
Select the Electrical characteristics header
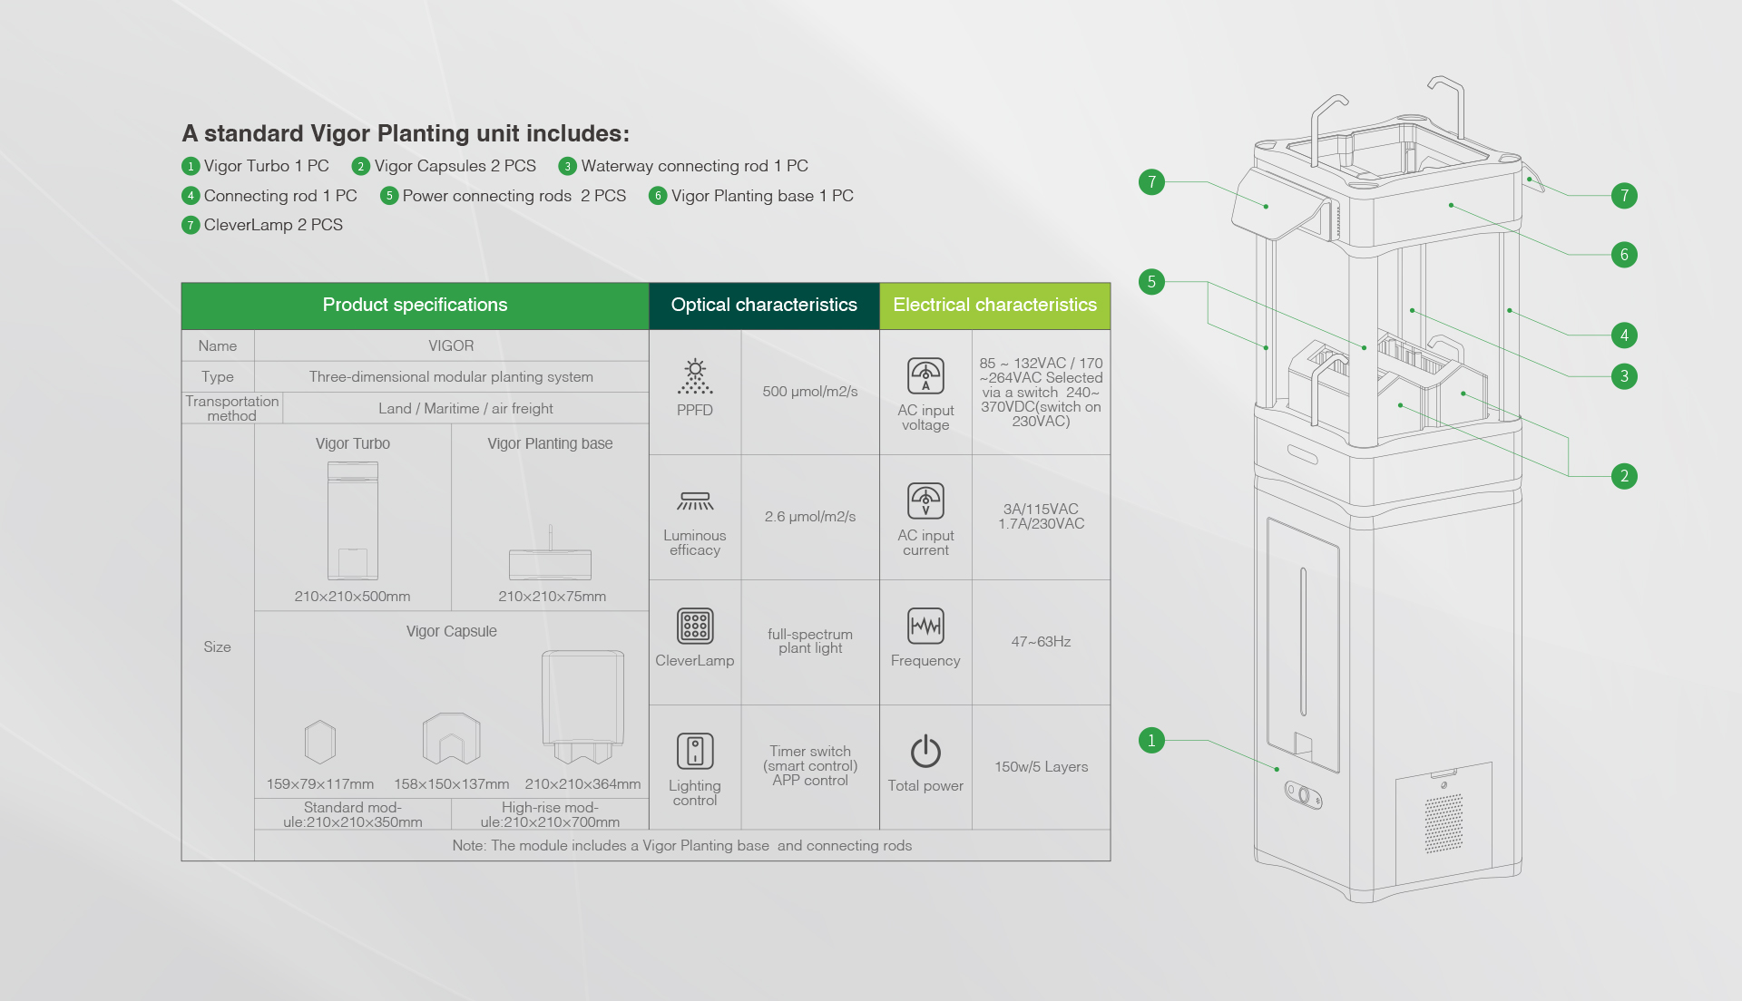coord(995,306)
